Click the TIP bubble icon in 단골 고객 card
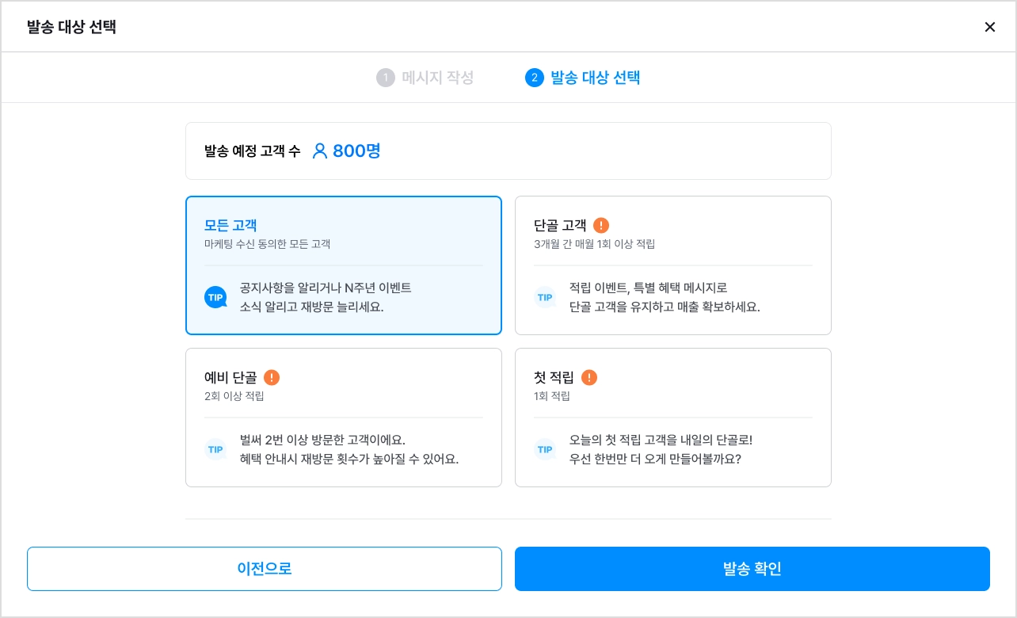This screenshot has height=618, width=1017. (545, 297)
